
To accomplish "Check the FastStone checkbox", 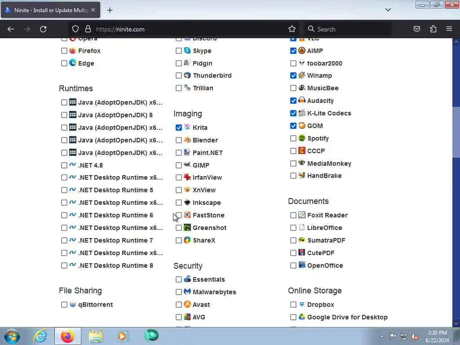I will (179, 215).
